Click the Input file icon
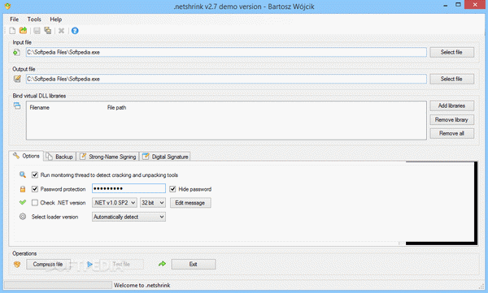The height and width of the screenshot is (293, 488). 16,52
